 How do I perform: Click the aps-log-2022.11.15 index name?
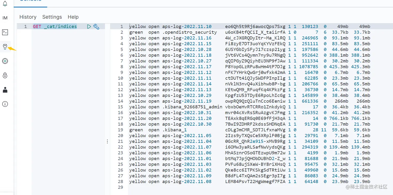pos(187,44)
